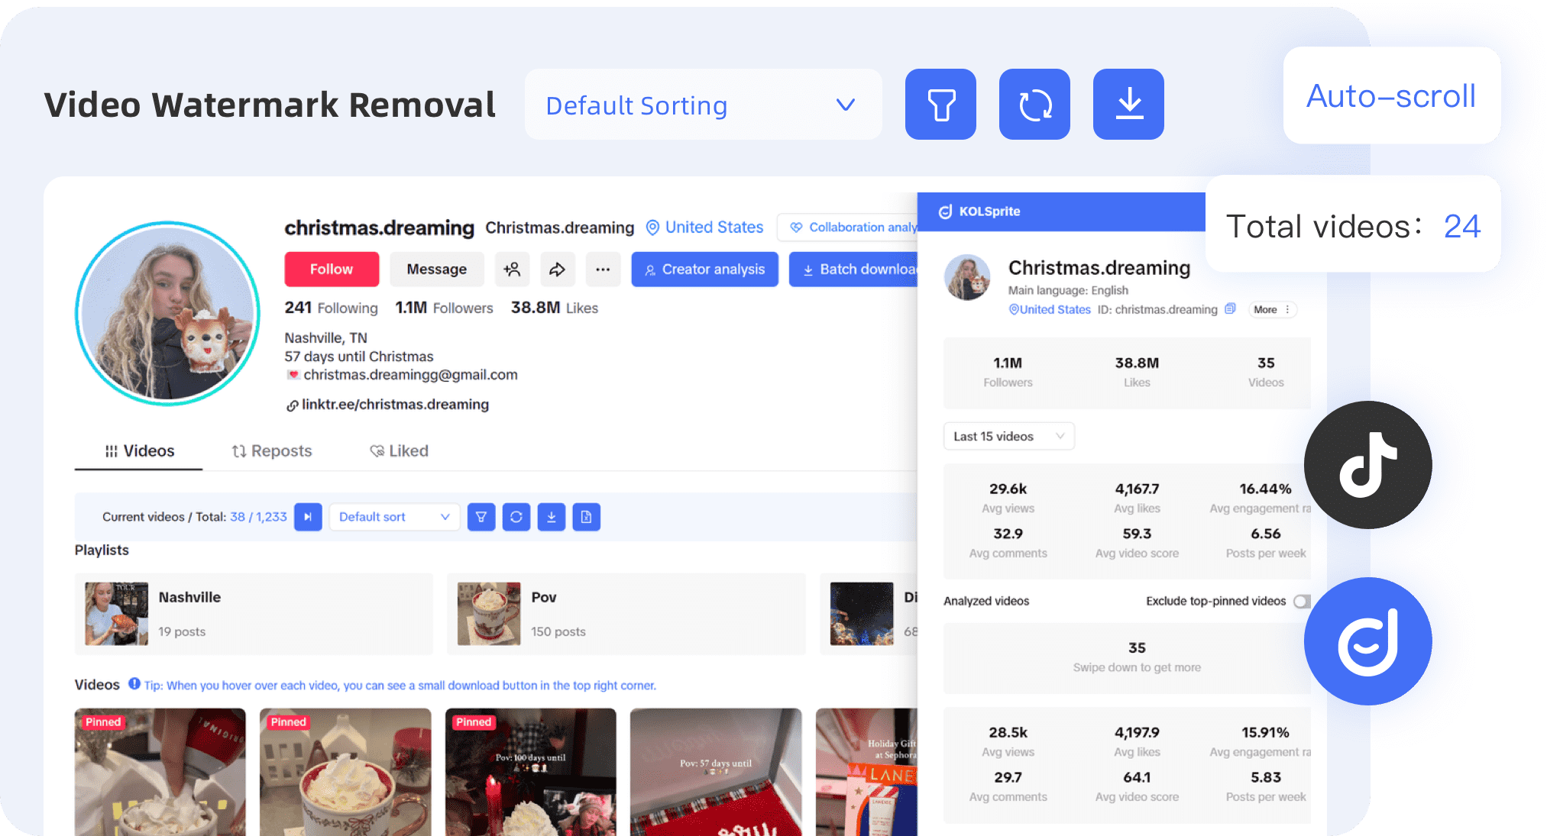This screenshot has width=1547, height=836.
Task: Switch to the Reposts tab
Action: click(272, 451)
